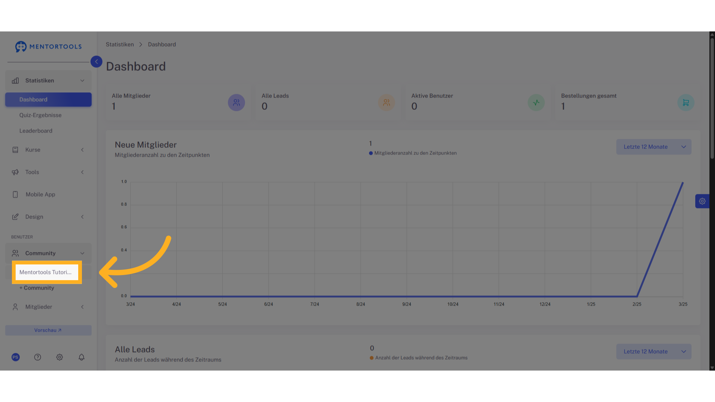
Task: Click the Vorschau preview button
Action: click(48, 331)
